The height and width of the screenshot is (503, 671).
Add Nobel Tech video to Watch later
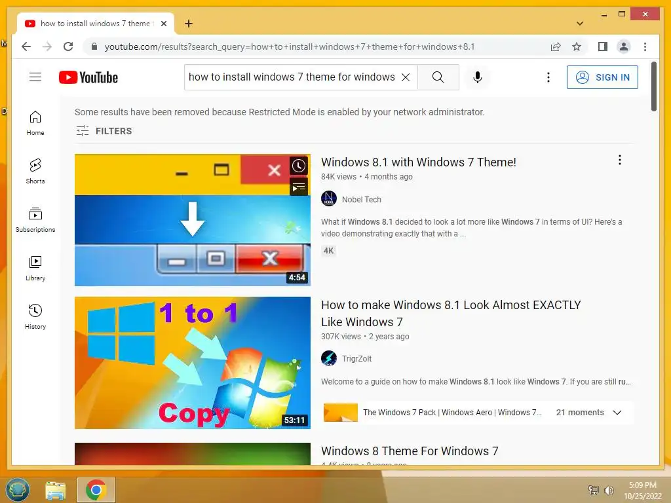[x=299, y=166]
